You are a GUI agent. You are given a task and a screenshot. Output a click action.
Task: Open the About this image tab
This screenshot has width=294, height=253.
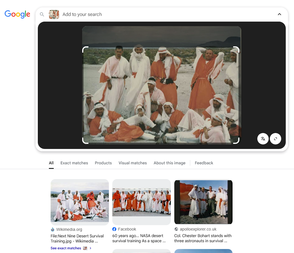pyautogui.click(x=169, y=163)
